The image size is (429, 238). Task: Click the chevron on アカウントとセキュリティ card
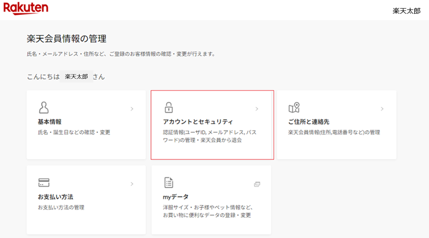coord(257,109)
